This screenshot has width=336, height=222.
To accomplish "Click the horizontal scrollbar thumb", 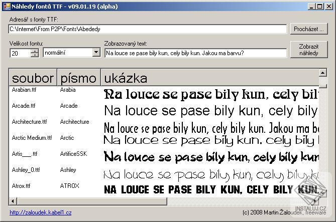I will pos(92,201).
